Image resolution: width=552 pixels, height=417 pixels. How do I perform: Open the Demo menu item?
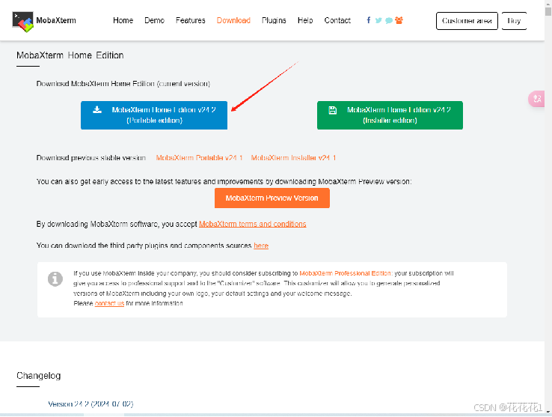154,20
